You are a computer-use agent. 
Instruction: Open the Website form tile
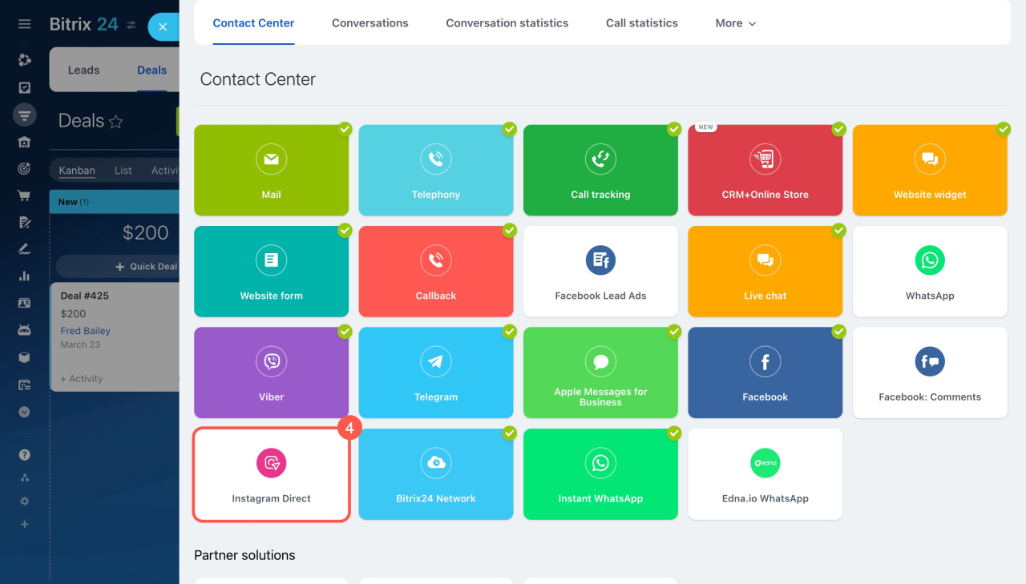coord(271,272)
